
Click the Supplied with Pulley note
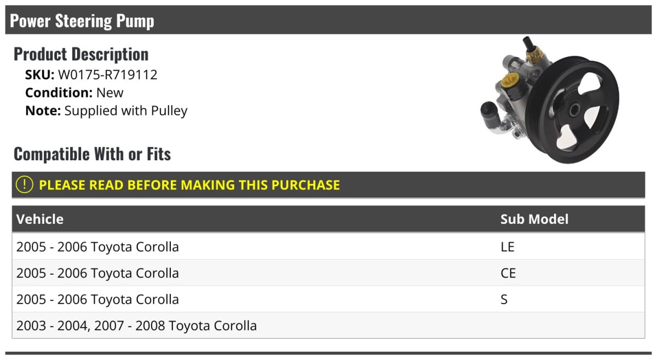(x=126, y=111)
